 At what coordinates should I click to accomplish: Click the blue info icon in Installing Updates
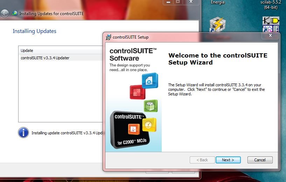(x=23, y=133)
